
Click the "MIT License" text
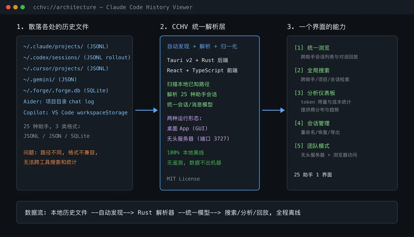coord(183,179)
